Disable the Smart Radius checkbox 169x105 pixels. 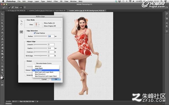35,33
